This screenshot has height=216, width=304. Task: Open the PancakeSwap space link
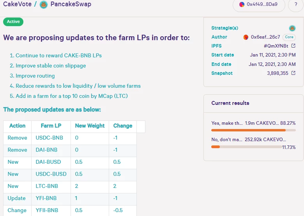click(x=71, y=4)
